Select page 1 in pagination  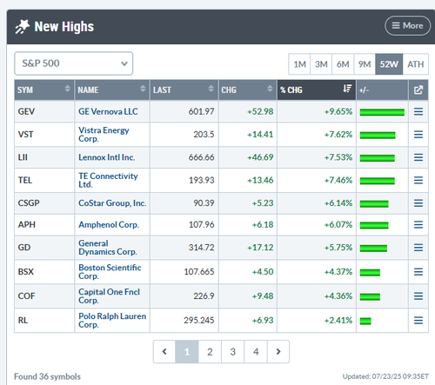pos(187,352)
